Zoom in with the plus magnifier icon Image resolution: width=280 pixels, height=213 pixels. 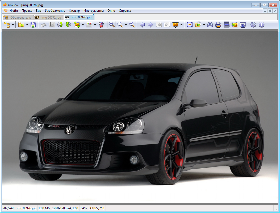112,25
